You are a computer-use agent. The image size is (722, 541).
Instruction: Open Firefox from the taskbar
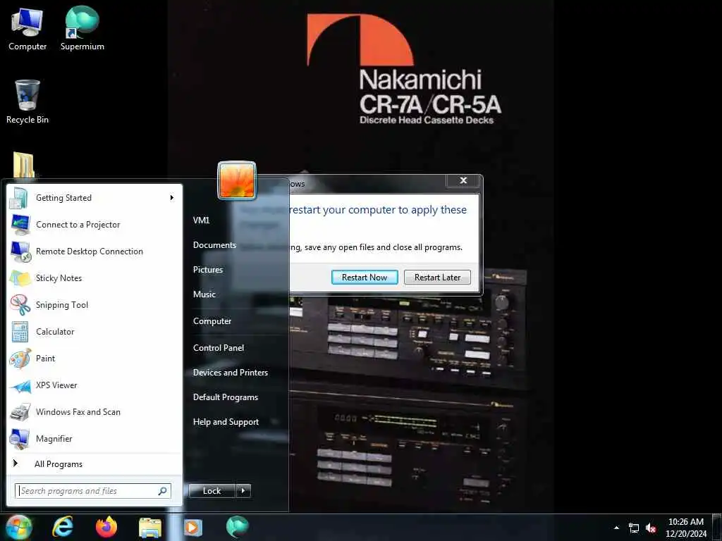[106, 527]
